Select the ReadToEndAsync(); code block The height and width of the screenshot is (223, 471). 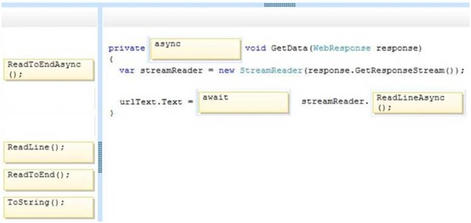tap(49, 69)
